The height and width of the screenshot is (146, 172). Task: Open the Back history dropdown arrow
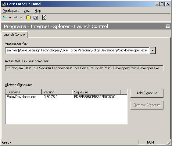coord(10,18)
